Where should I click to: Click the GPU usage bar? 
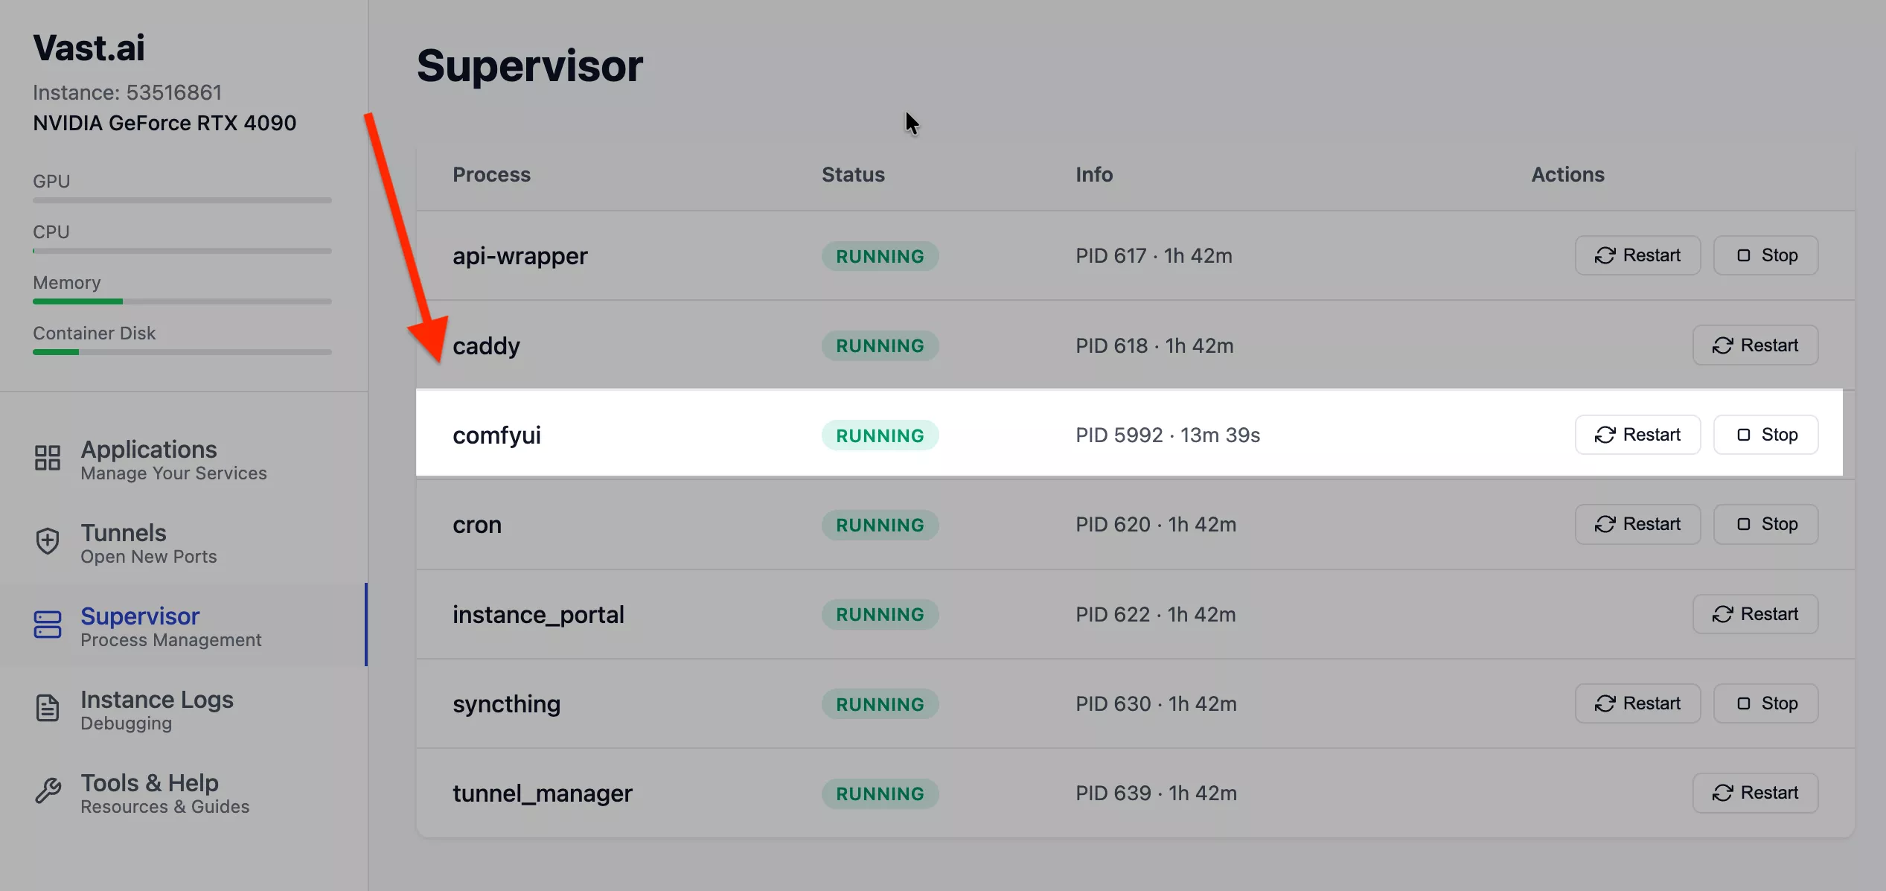tap(182, 200)
